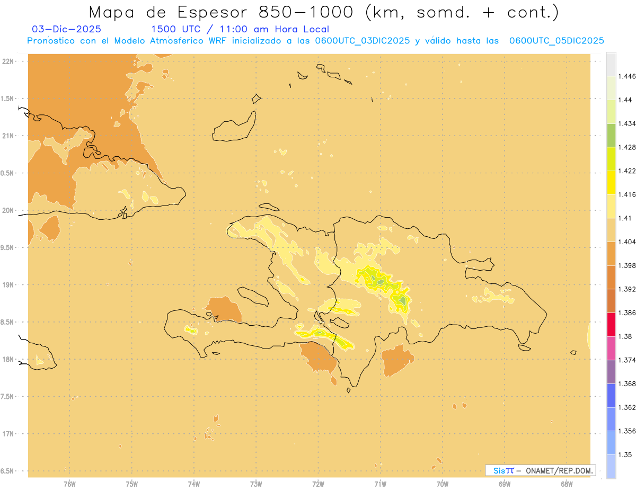Click the blue 1.362–1.368 colorbar segment
636x491 pixels.
pyautogui.click(x=611, y=395)
